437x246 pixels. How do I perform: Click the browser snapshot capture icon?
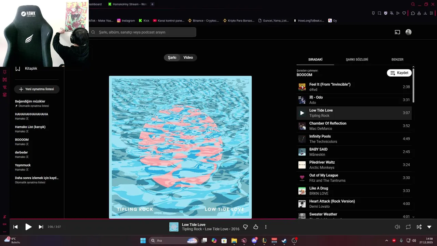[x=379, y=13]
